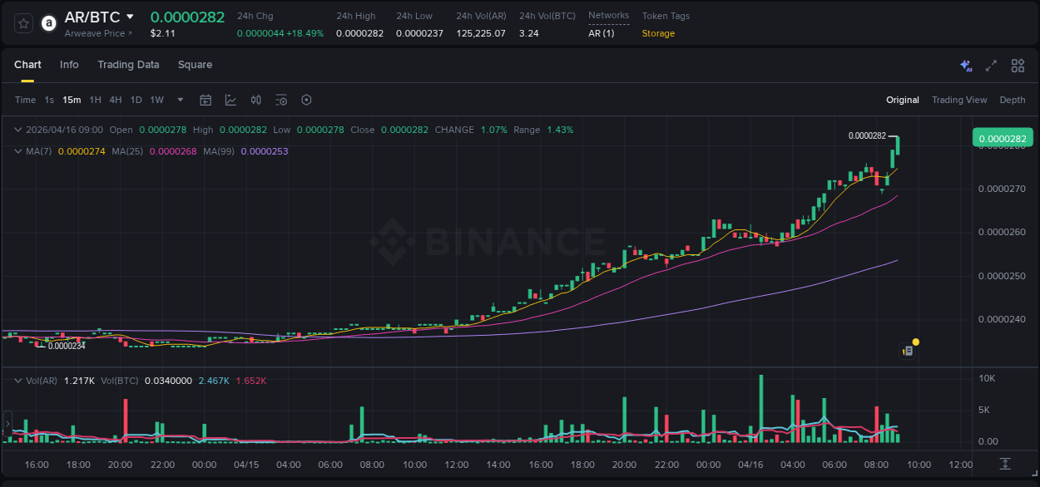The image size is (1040, 487).
Task: Switch to the Info tab
Action: pos(69,65)
